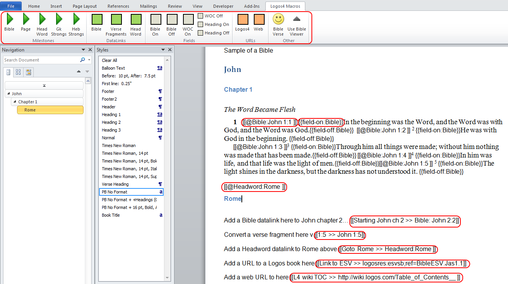Insert a Heb Strongs milestone
The height and width of the screenshot is (284, 508).
[x=76, y=25]
